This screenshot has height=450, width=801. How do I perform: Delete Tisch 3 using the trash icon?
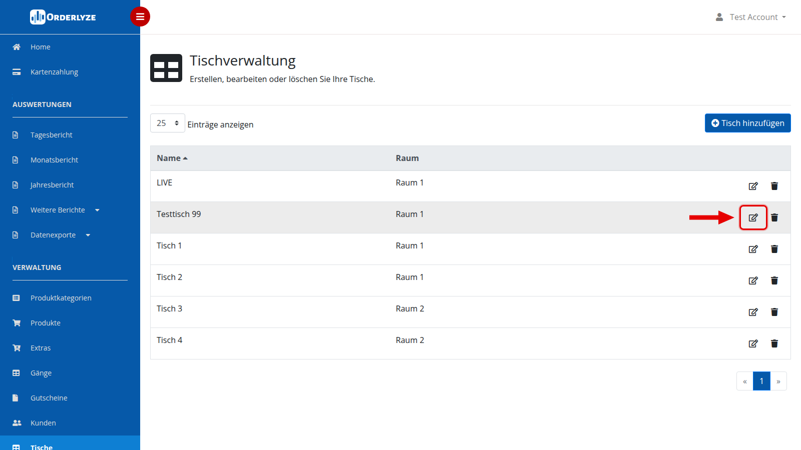tap(774, 312)
